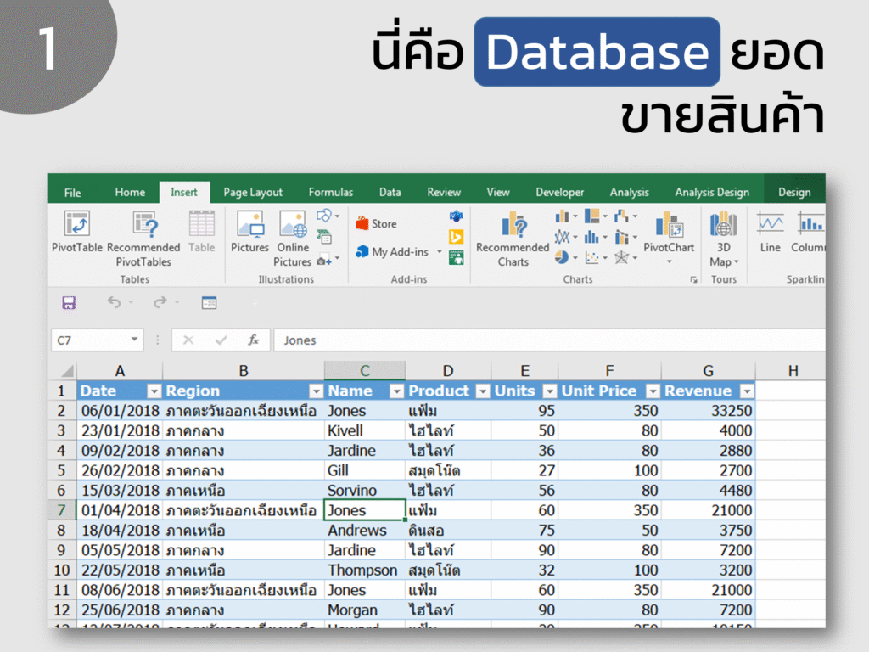Select column C header
869x652 pixels.
coord(365,370)
